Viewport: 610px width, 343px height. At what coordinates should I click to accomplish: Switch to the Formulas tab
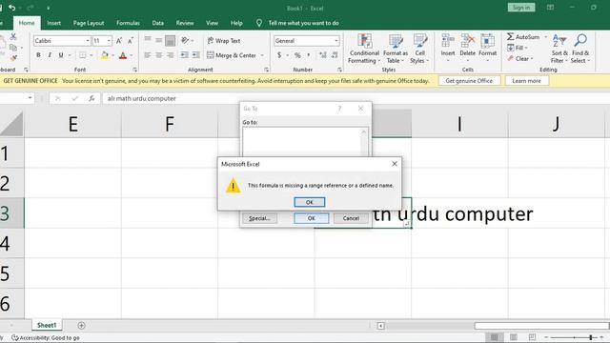[x=128, y=23]
